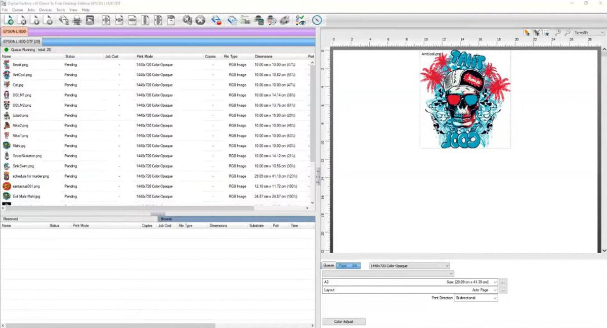Open the empty dropdown below print mode
Screen dimensions: 607x328
coord(388,273)
